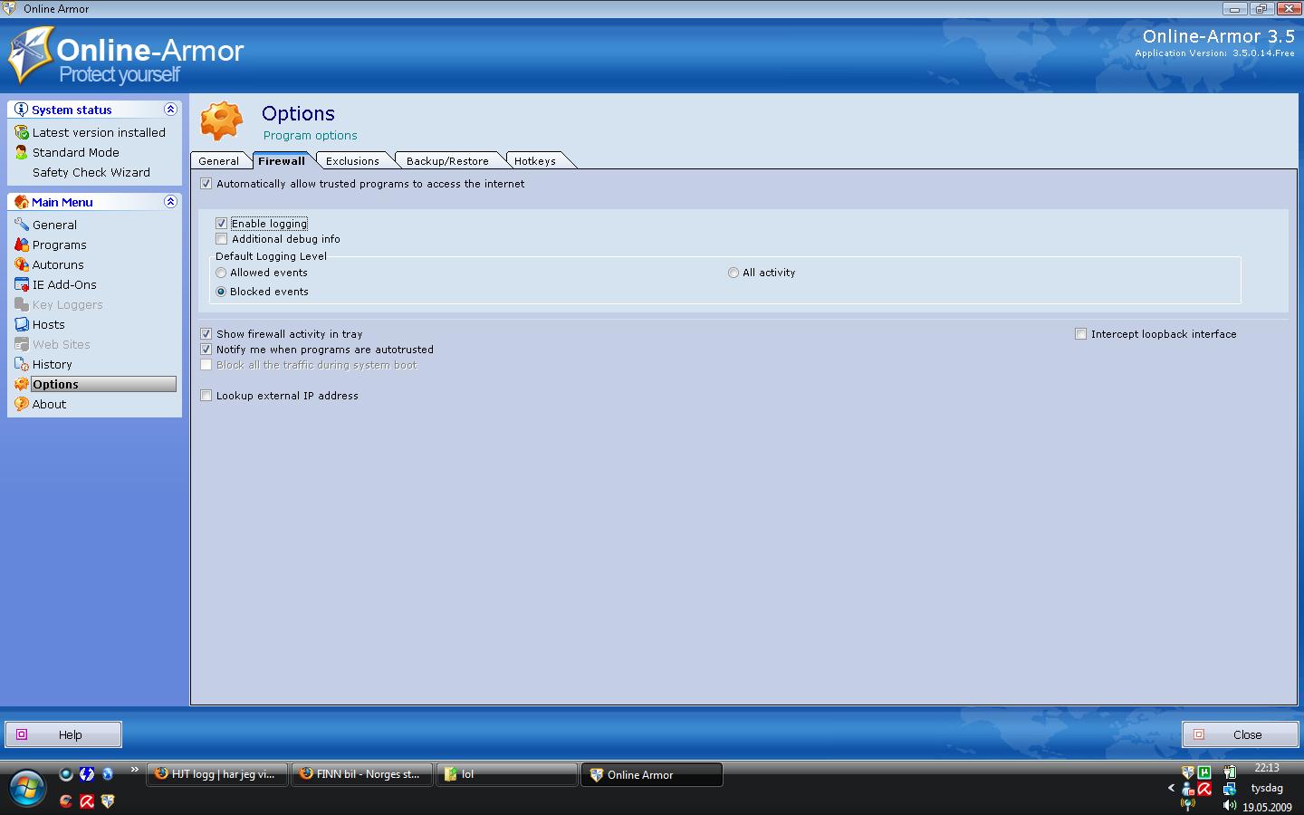The height and width of the screenshot is (815, 1304).
Task: Open the Exclusions tab
Action: click(x=352, y=161)
